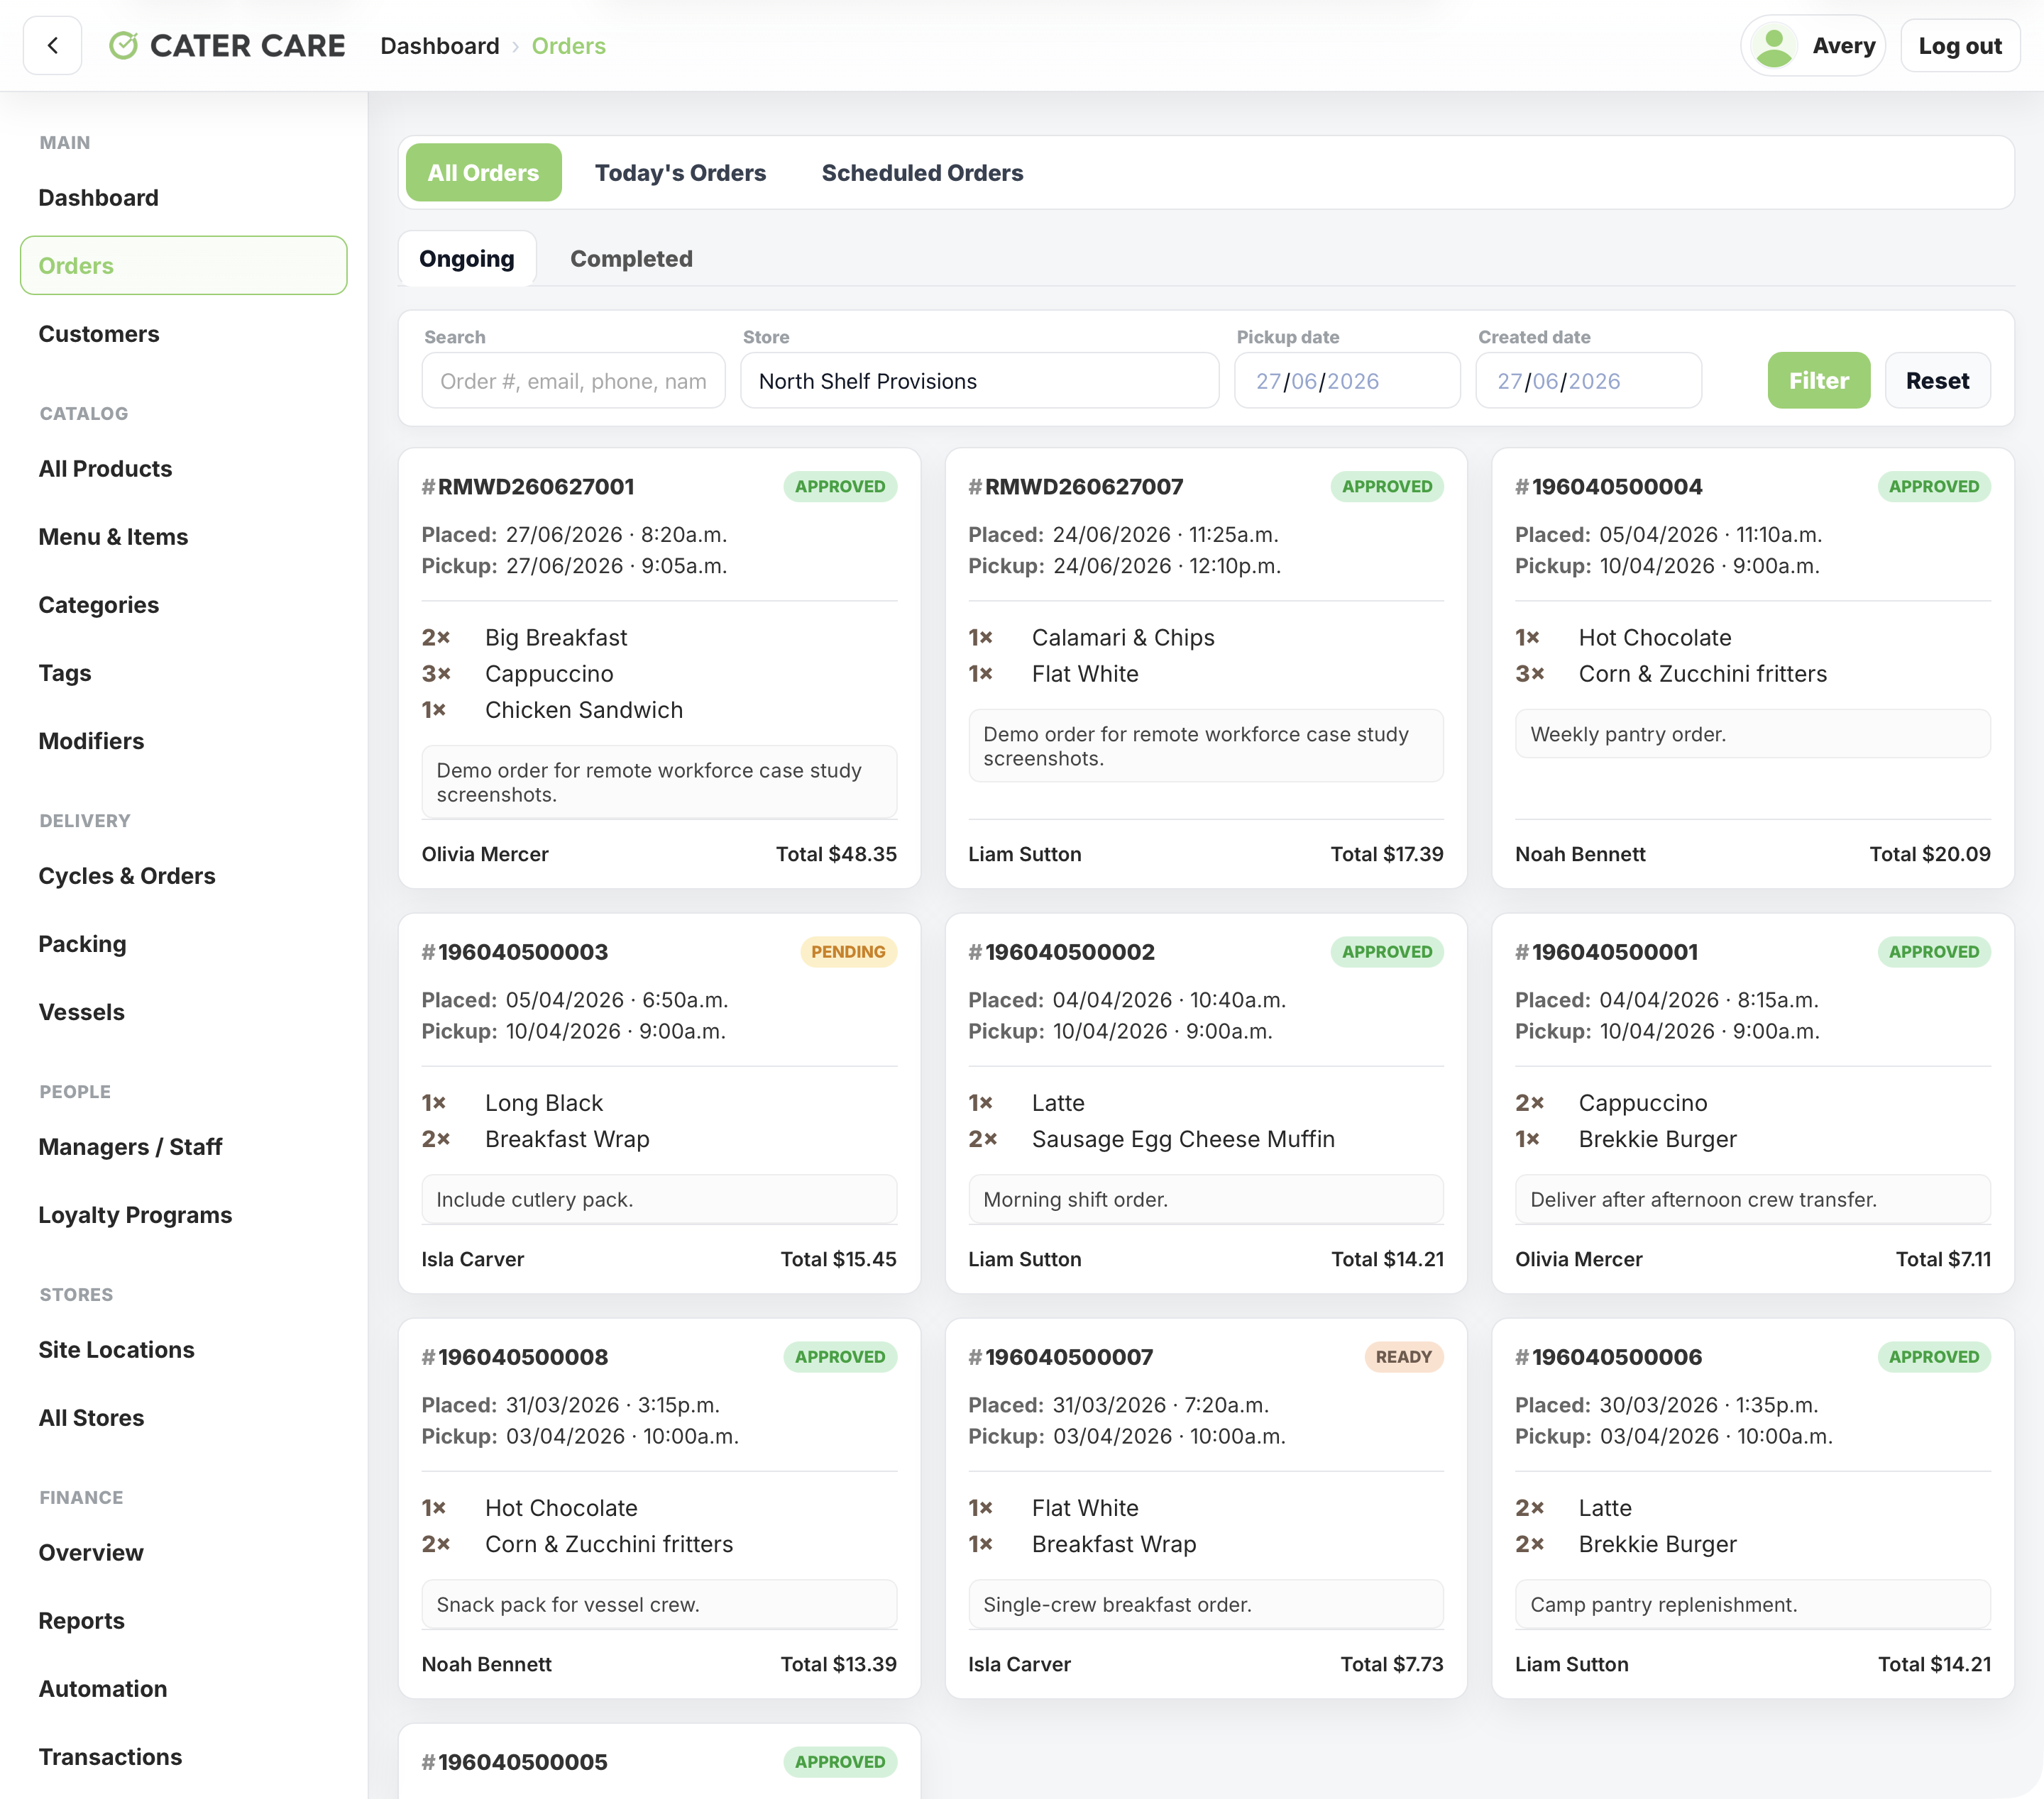Reset the order filters

pos(1938,381)
